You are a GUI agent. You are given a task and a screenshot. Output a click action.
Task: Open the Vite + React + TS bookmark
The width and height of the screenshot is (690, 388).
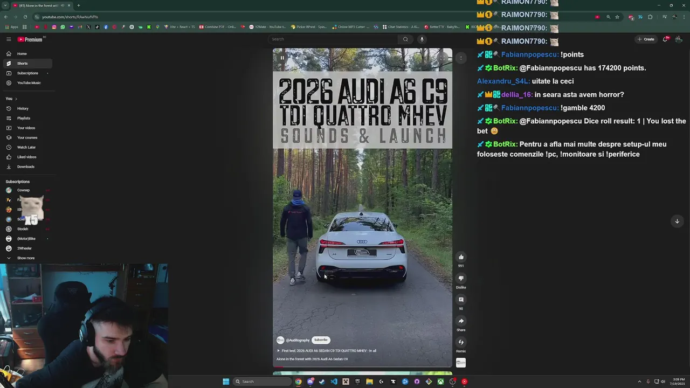pos(180,27)
